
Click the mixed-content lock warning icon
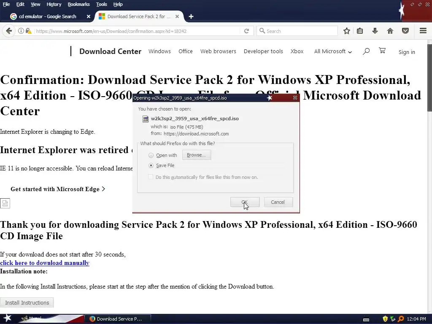coord(28,31)
